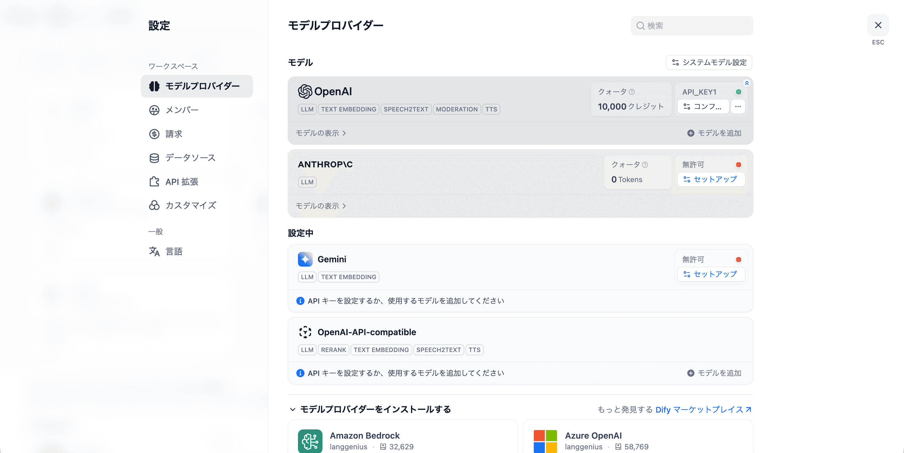Click the Azure OpenAI provider icon
Viewport: 904px width, 453px height.
coord(545,441)
